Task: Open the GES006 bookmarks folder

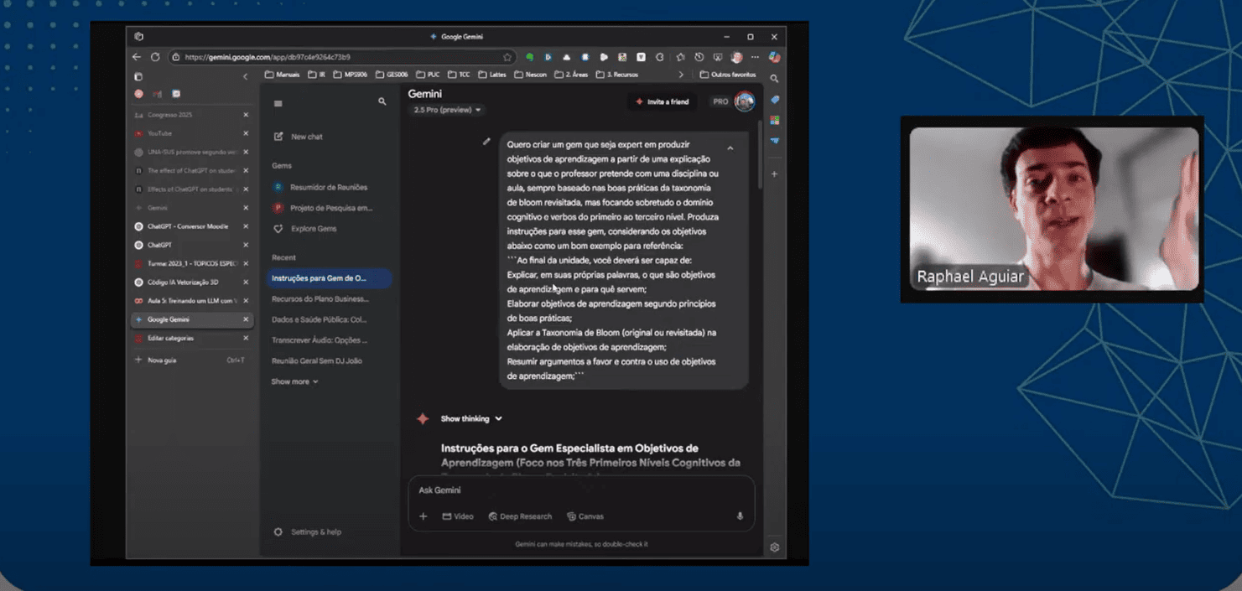Action: [x=392, y=75]
